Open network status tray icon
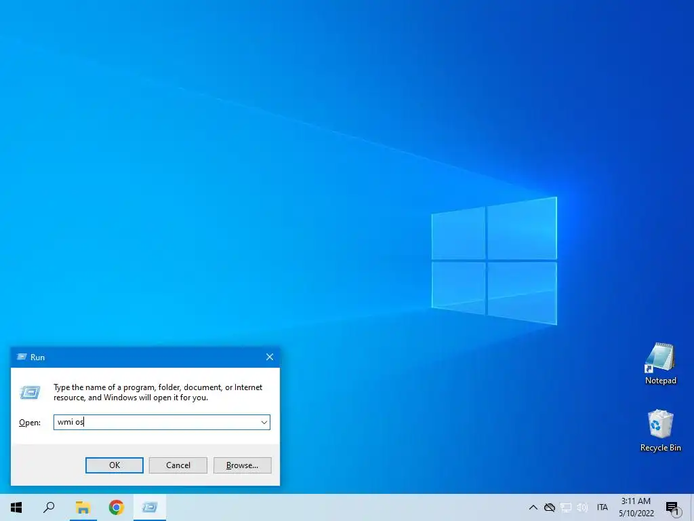This screenshot has height=521, width=694. click(x=566, y=507)
